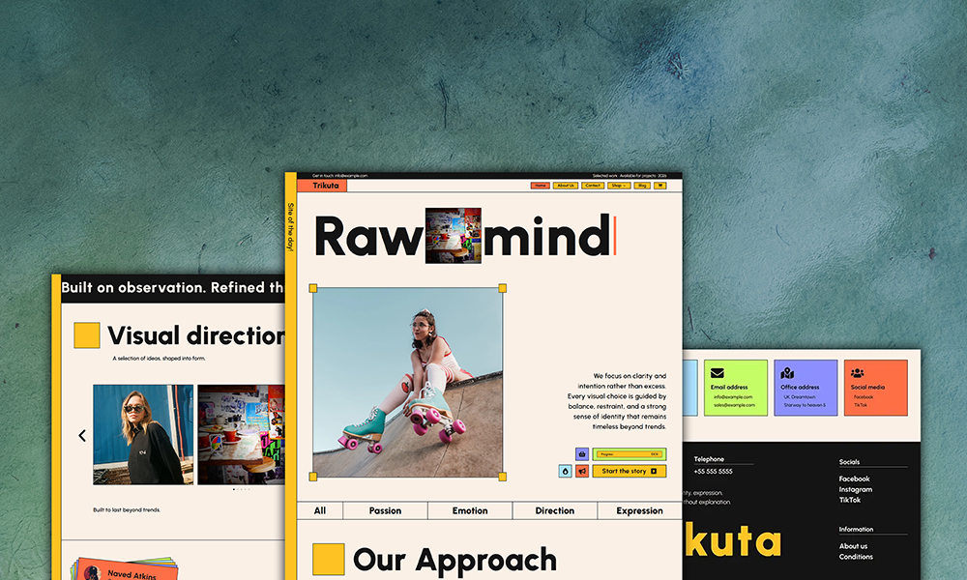Viewport: 967px width, 580px height.
Task: Click the Built to last beyond trends caption
Action: pyautogui.click(x=127, y=509)
